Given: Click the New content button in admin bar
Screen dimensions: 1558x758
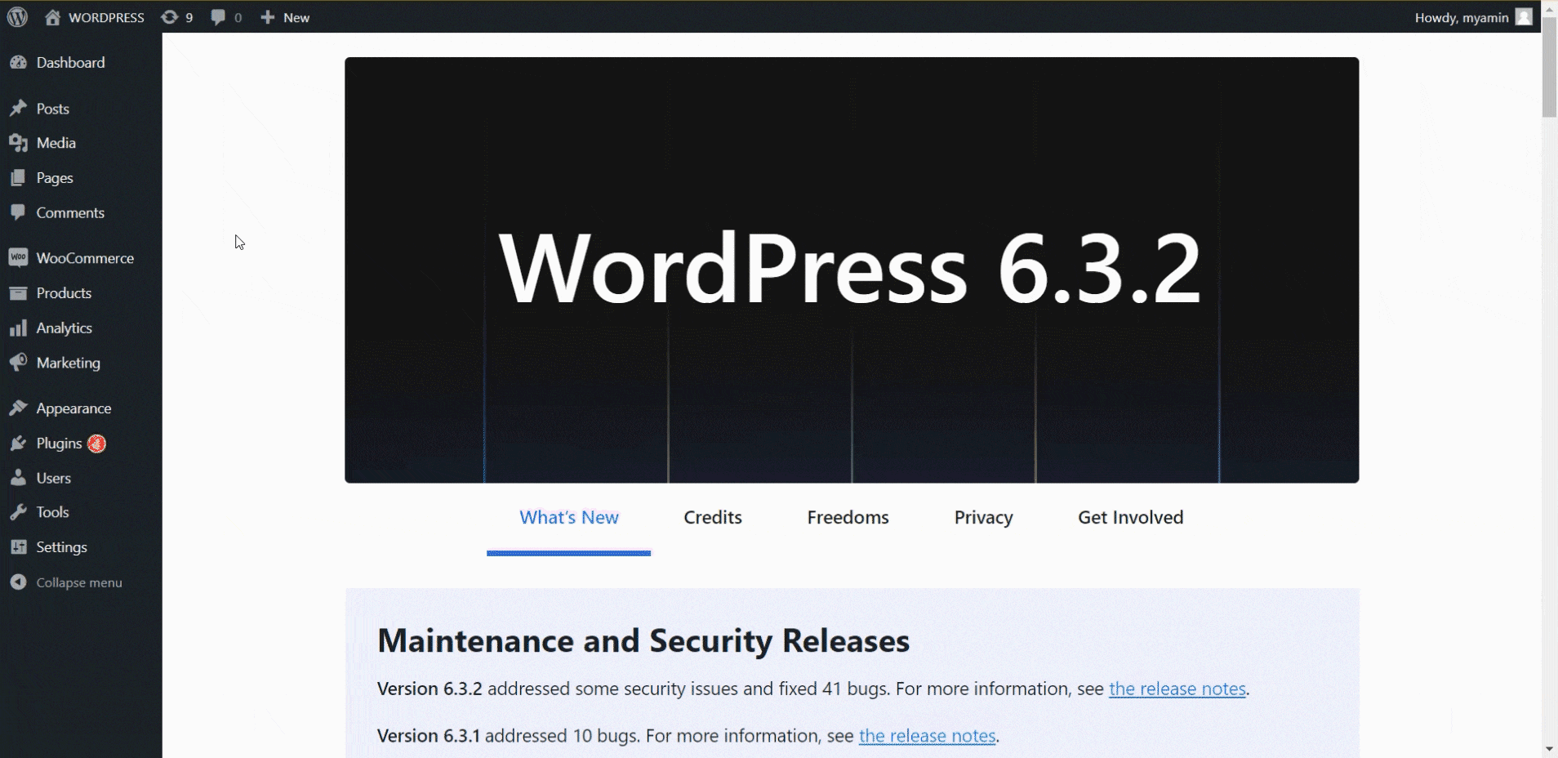Looking at the screenshot, I should [x=285, y=17].
